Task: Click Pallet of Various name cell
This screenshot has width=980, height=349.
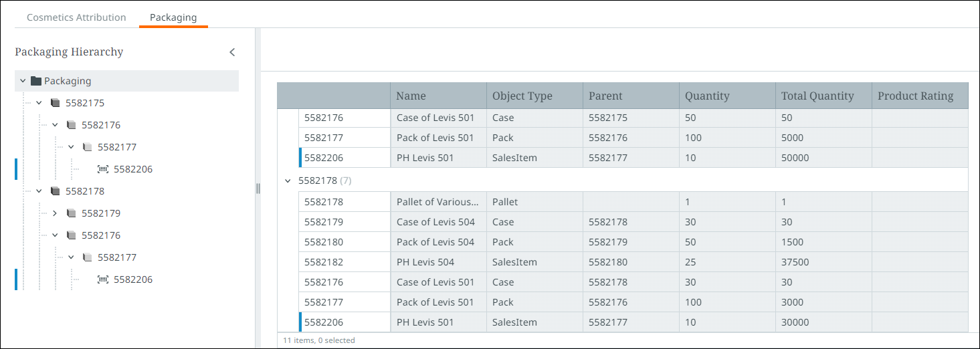Action: (437, 202)
